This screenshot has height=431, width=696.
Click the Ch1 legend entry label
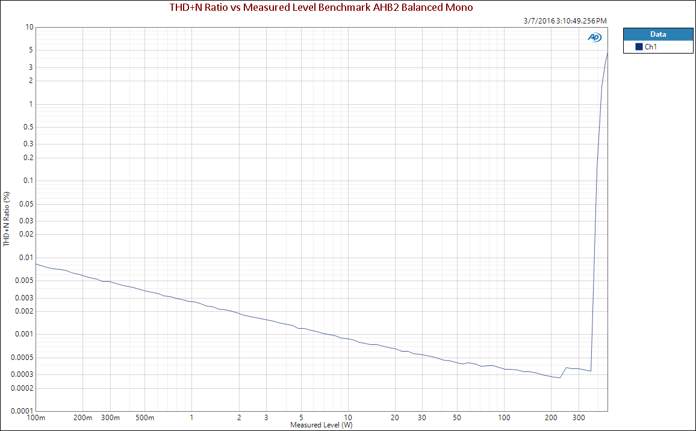tap(651, 46)
